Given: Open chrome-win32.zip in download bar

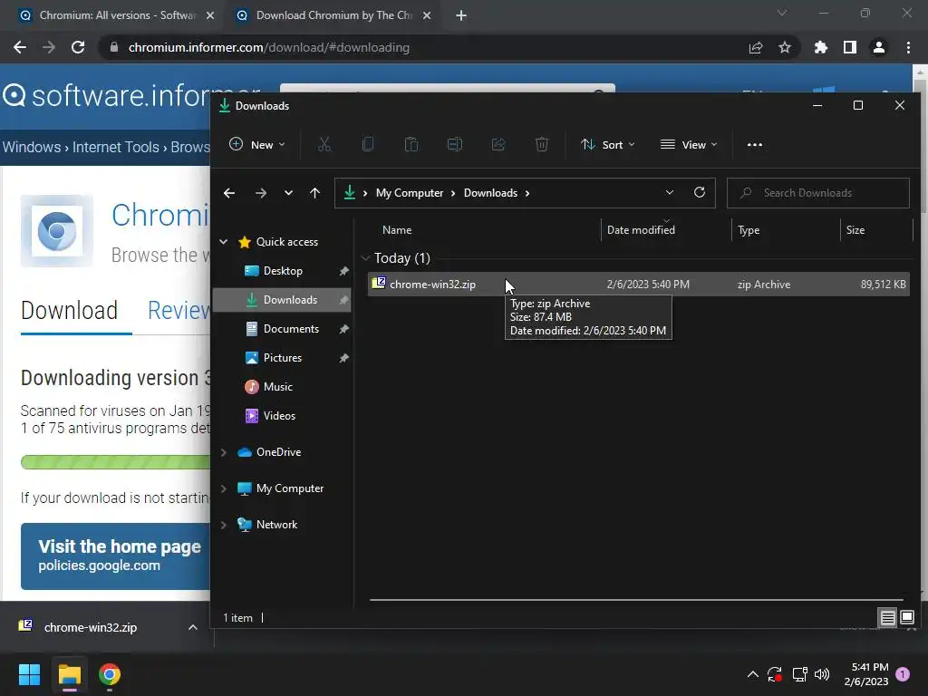Looking at the screenshot, I should point(89,627).
